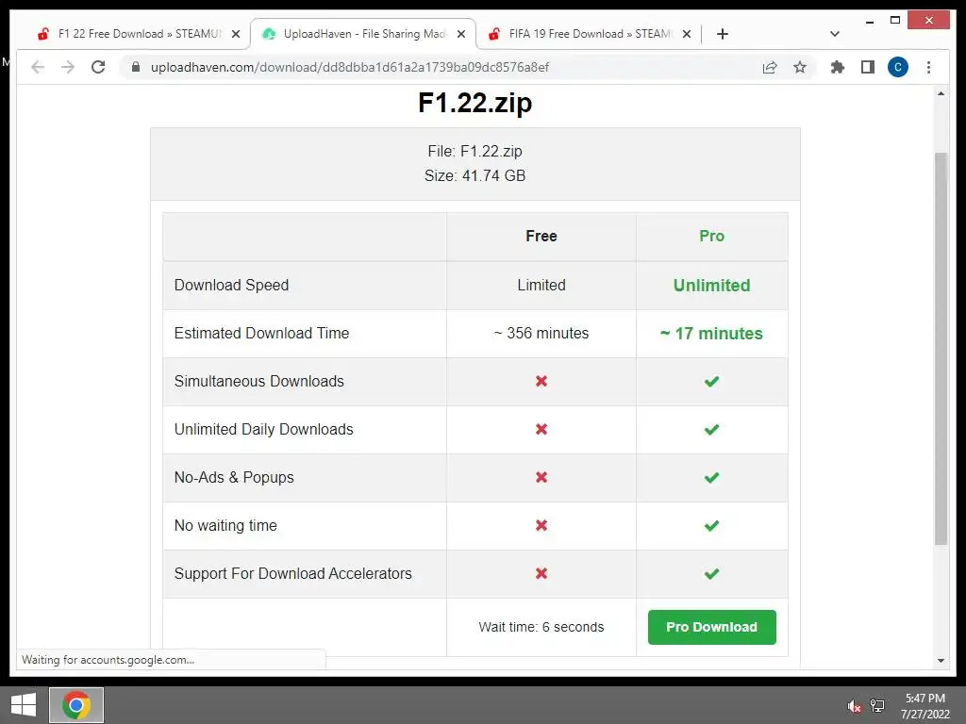Close the F1 22 Free Download tab
The height and width of the screenshot is (724, 966).
click(x=235, y=34)
